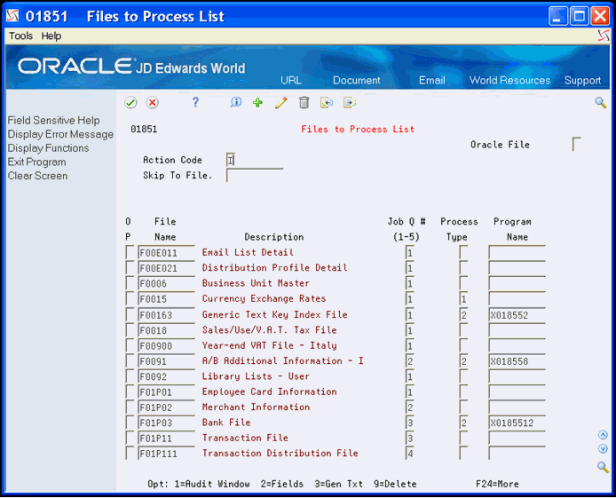This screenshot has height=498, width=616.
Task: Click 'Merchant Information' description
Action: click(x=256, y=407)
